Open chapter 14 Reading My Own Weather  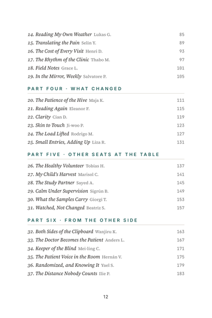click(106, 35)
